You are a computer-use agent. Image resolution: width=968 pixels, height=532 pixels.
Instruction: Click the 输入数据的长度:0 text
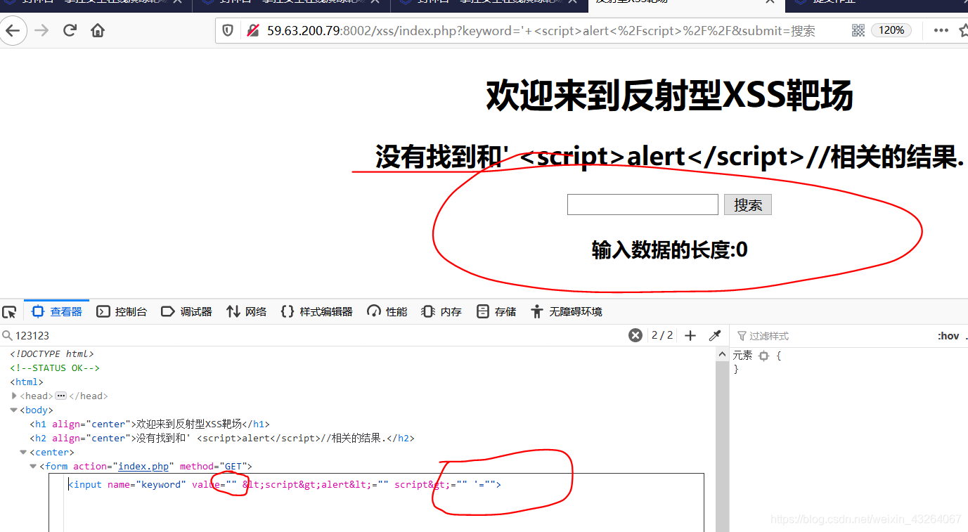(x=669, y=249)
